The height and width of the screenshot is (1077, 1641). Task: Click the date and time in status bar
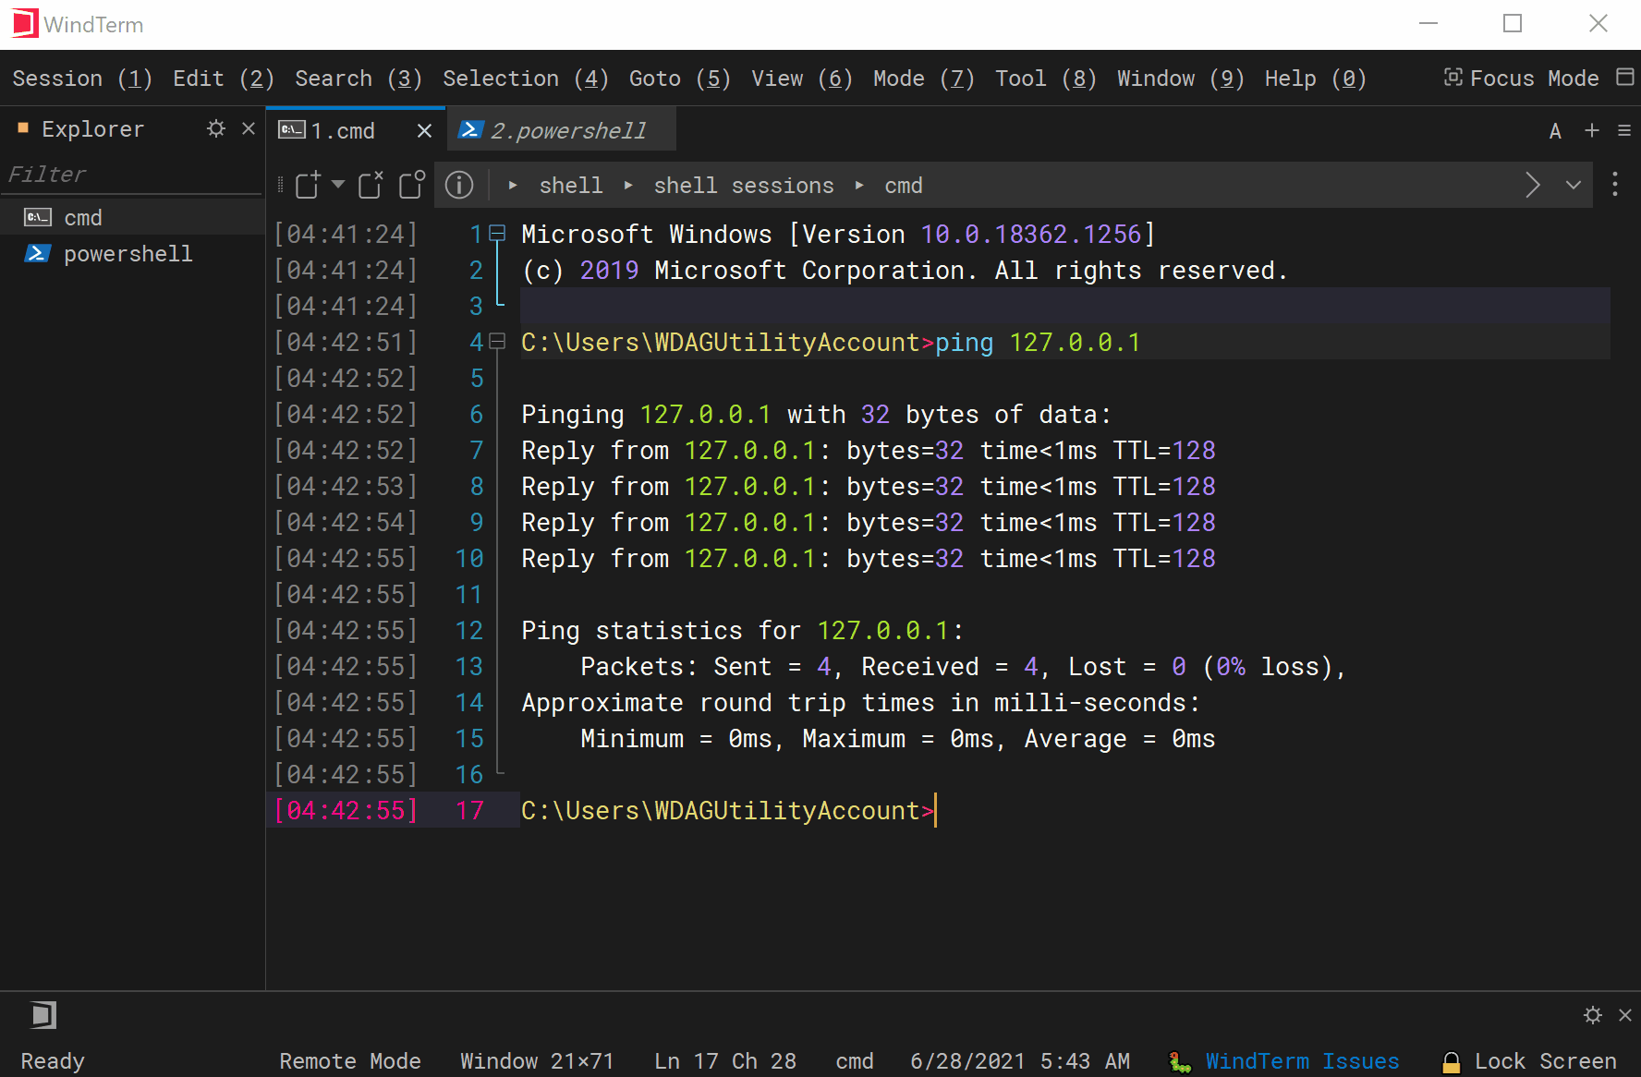pos(1020,1061)
